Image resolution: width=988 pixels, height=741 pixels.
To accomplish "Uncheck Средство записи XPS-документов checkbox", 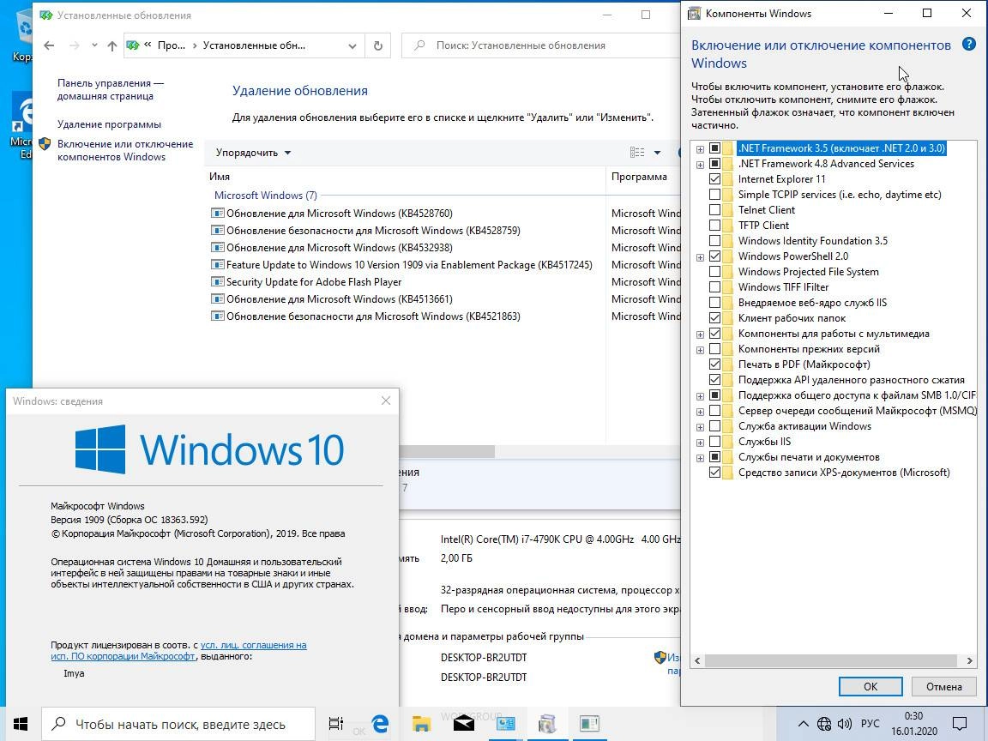I will (714, 472).
